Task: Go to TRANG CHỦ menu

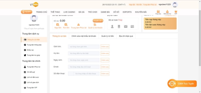Action: (41, 12)
